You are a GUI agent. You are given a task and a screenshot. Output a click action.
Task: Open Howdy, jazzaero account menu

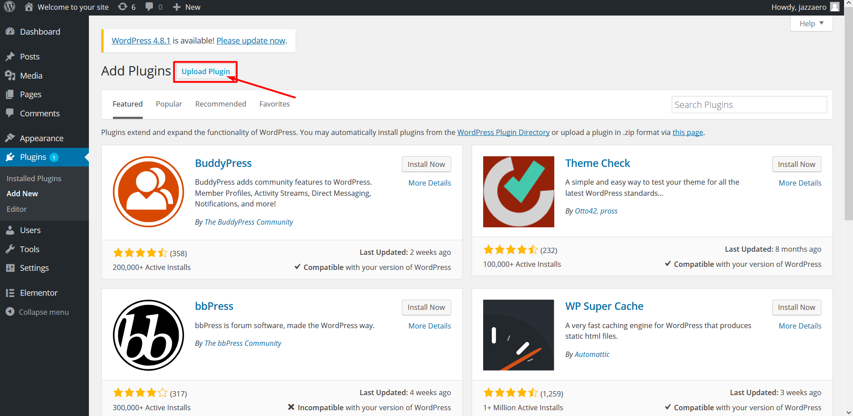pyautogui.click(x=798, y=7)
